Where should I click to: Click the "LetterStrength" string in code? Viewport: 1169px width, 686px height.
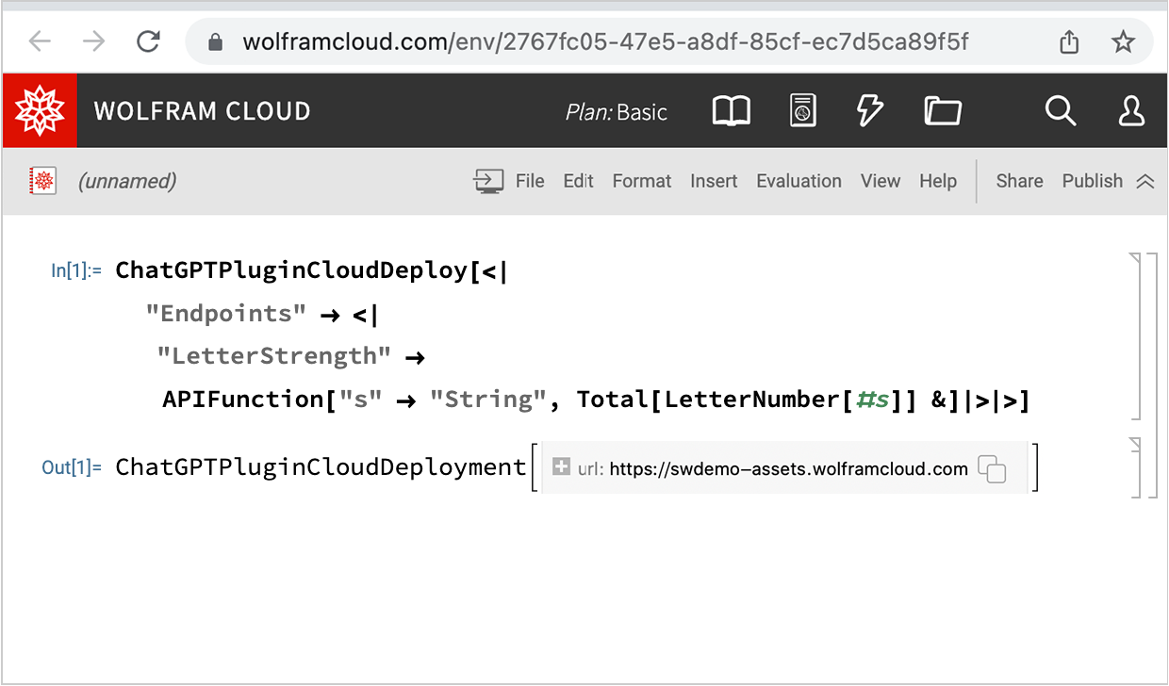[x=273, y=356]
